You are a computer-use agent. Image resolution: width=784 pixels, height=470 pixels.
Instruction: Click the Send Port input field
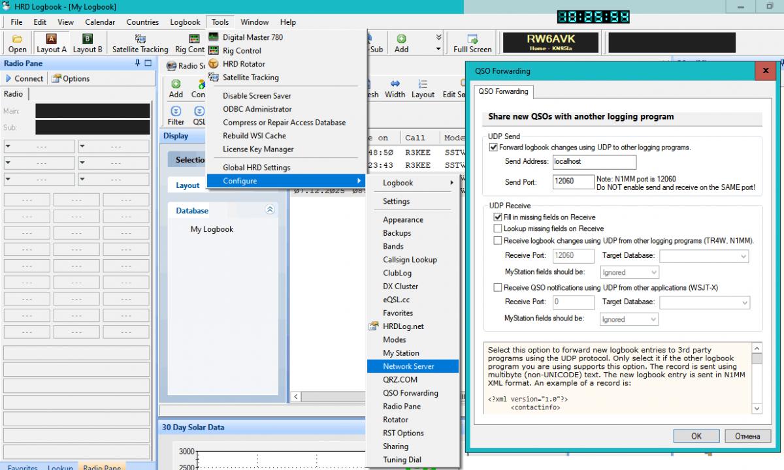point(573,181)
